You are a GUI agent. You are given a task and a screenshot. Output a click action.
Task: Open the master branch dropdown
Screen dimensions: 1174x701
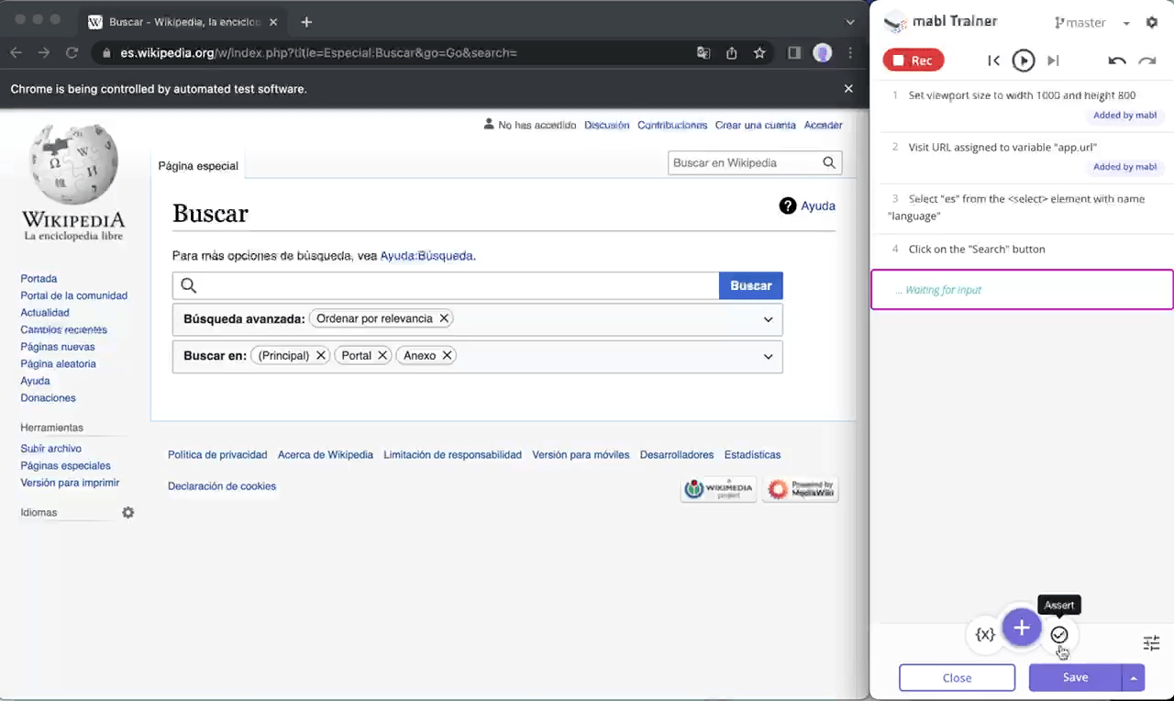click(x=1093, y=23)
